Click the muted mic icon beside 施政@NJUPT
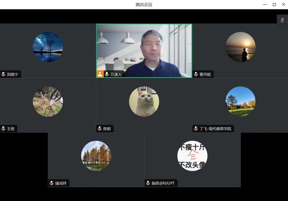 [x=148, y=183]
